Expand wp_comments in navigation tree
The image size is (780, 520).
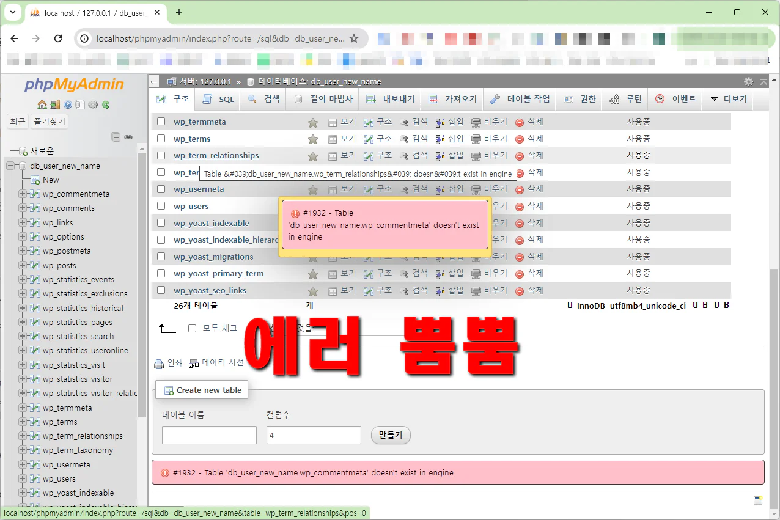[x=23, y=208]
